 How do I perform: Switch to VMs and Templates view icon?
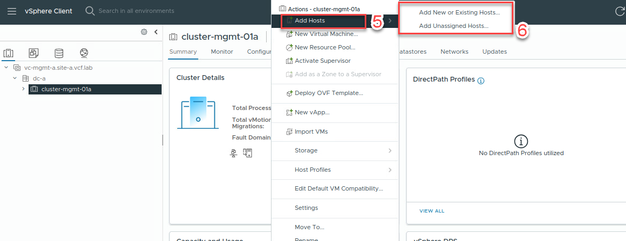tap(33, 53)
